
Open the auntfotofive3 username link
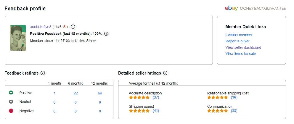pyautogui.click(x=40, y=27)
